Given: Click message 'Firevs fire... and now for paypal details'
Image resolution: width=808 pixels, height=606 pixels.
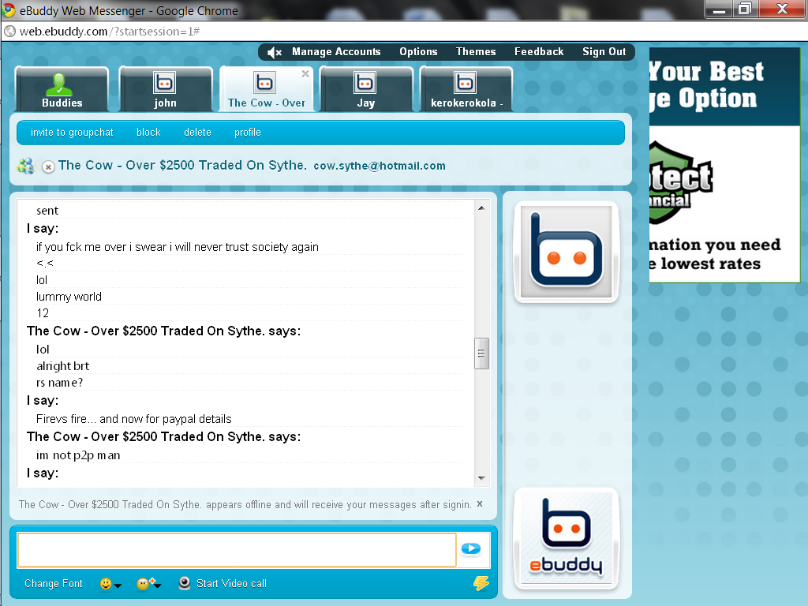Looking at the screenshot, I should (x=134, y=419).
